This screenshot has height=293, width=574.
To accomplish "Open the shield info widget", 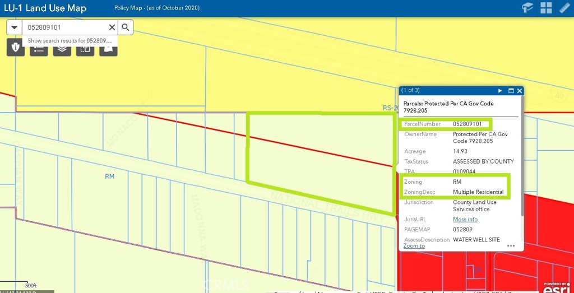I will tap(16, 48).
